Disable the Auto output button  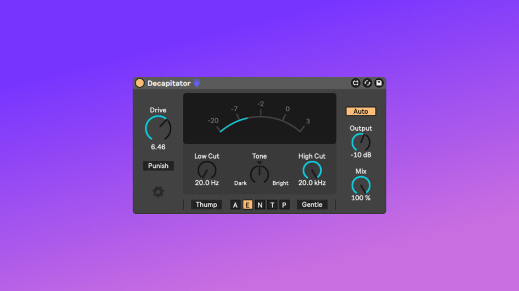pyautogui.click(x=361, y=111)
